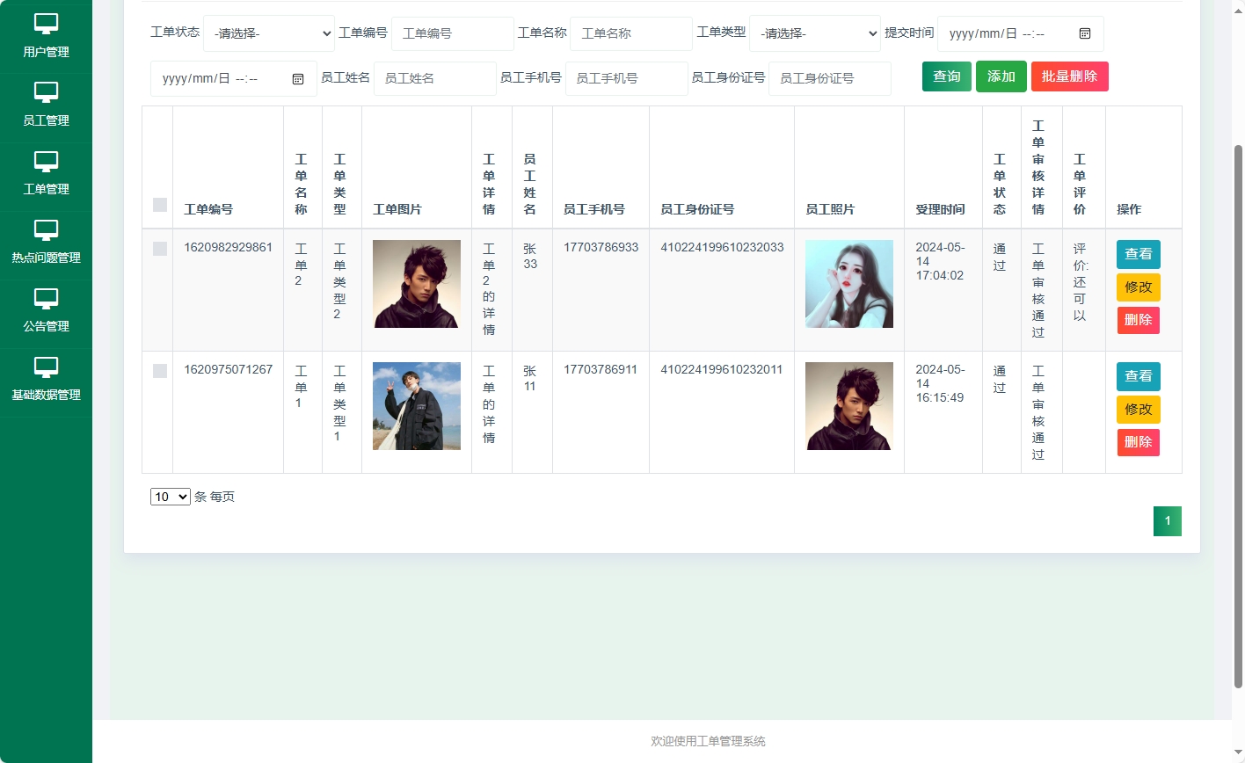The height and width of the screenshot is (763, 1245).
Task: Click the 员工姓名 input field
Action: [434, 78]
